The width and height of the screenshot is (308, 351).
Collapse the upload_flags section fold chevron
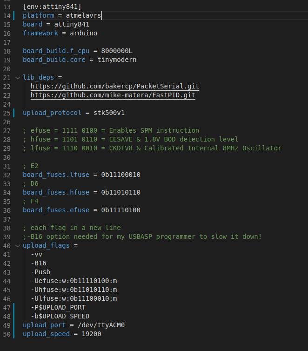[x=18, y=245]
